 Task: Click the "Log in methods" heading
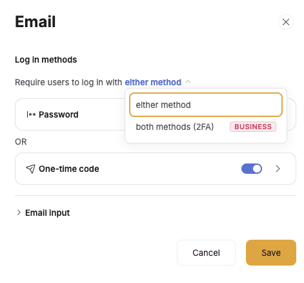pos(46,59)
